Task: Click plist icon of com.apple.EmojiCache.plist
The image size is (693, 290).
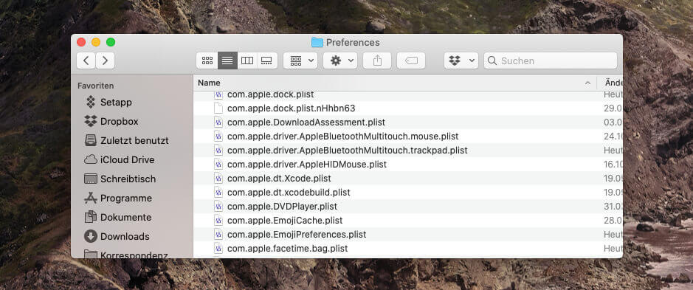Action: [x=218, y=220]
